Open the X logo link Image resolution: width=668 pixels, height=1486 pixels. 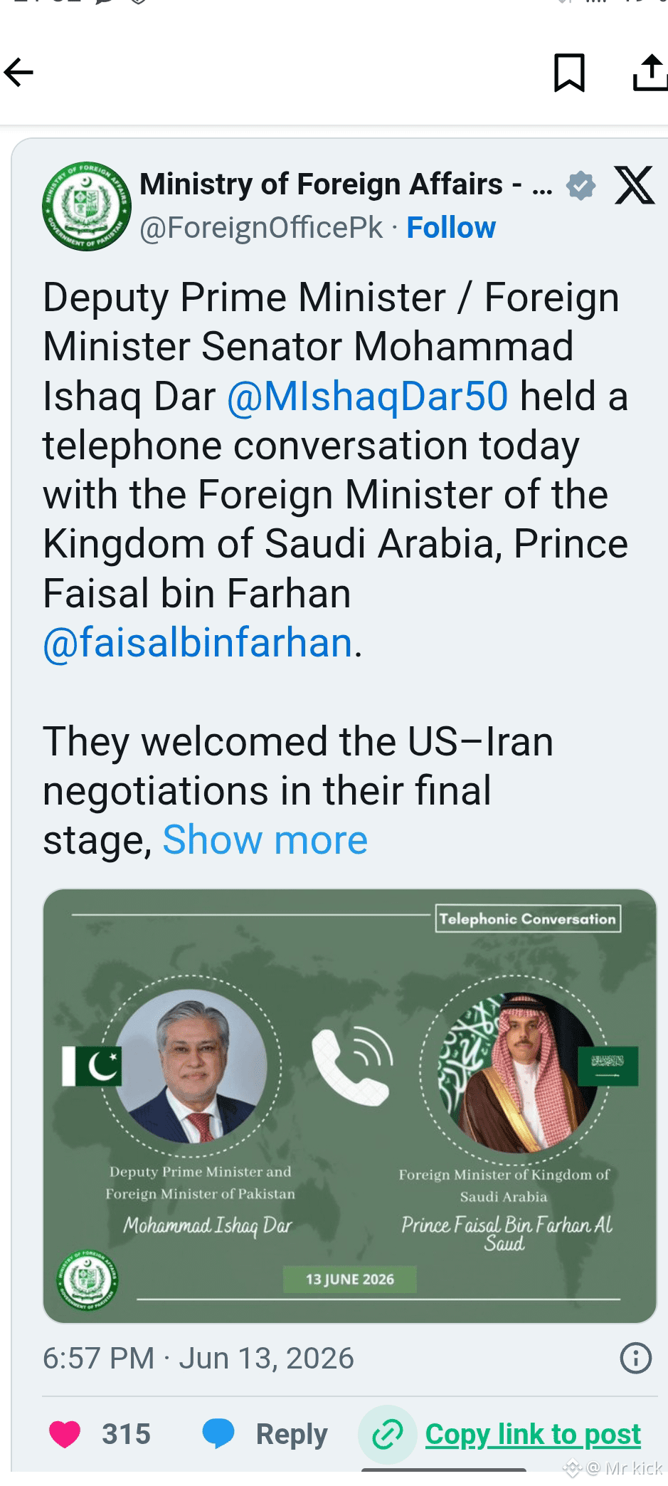pos(634,185)
